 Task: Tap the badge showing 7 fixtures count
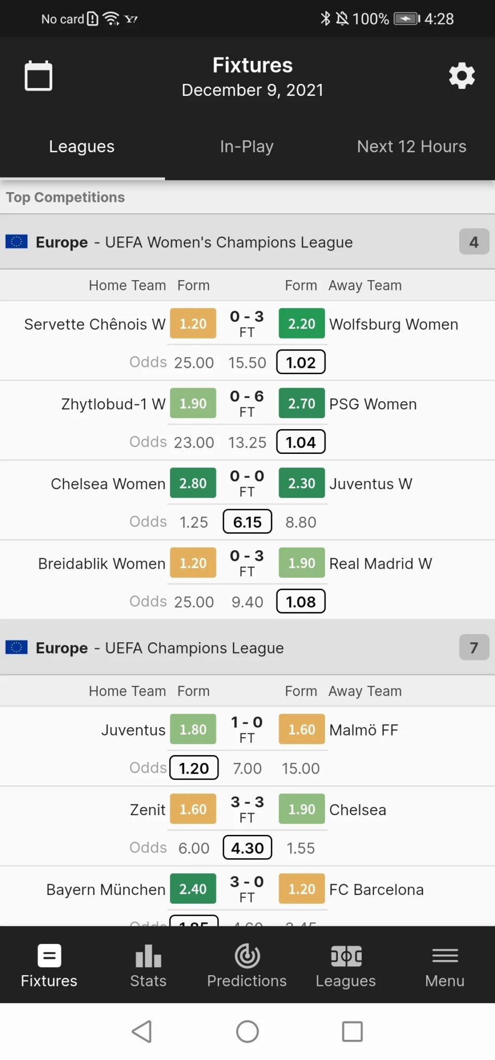474,647
